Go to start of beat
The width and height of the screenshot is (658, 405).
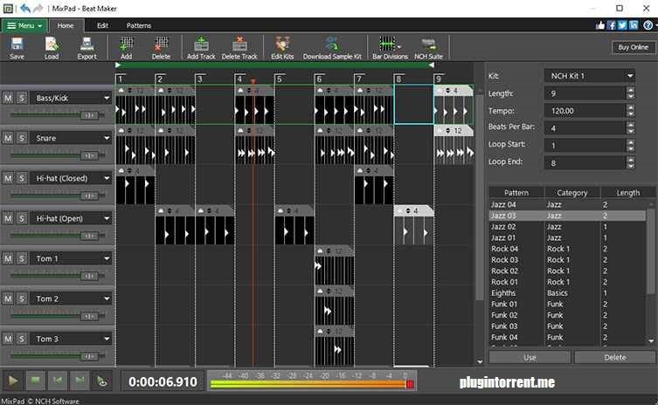pyautogui.click(x=58, y=381)
